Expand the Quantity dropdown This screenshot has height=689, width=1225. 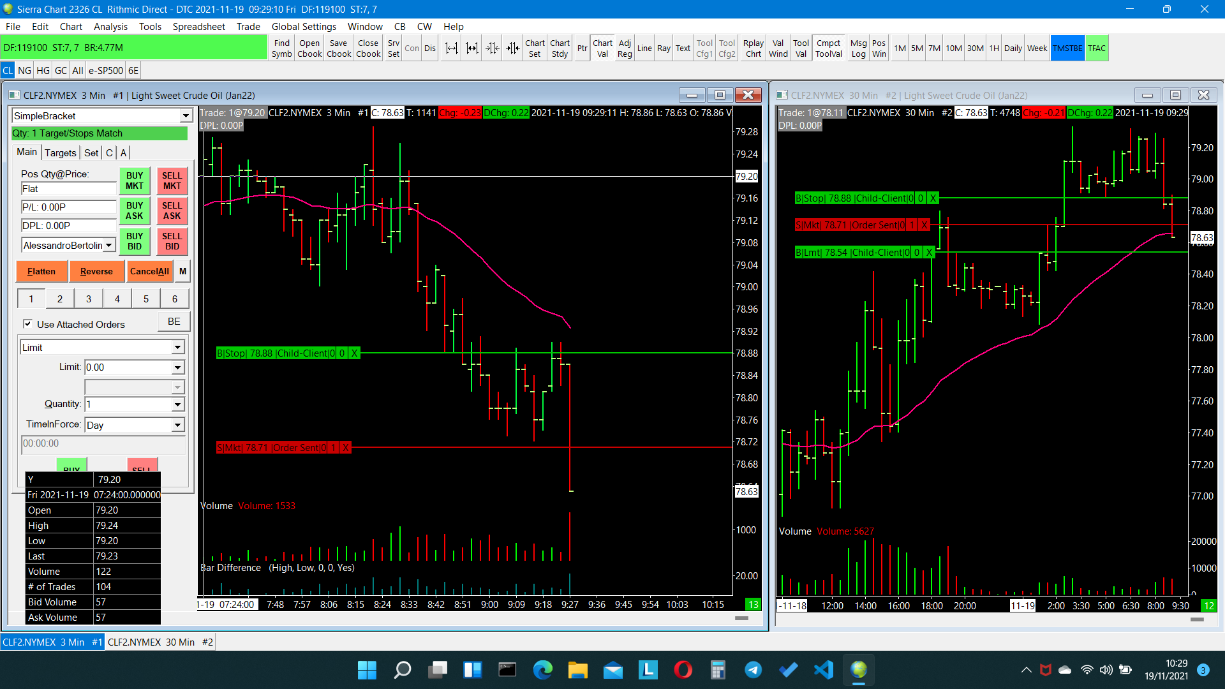177,404
